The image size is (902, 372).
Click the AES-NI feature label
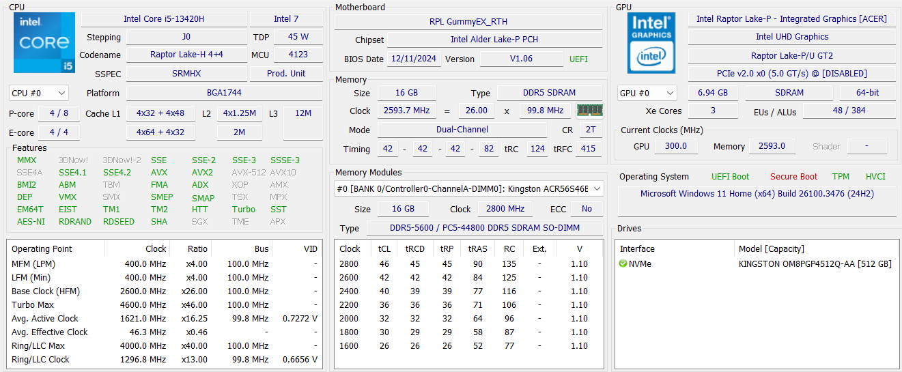(x=31, y=222)
